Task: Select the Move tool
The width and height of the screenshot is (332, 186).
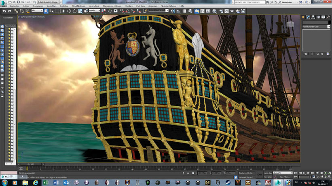Action: 69,11
